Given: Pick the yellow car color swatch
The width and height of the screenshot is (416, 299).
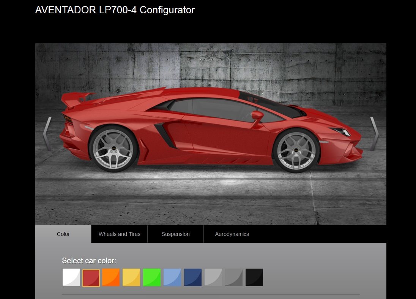Looking at the screenshot, I should tap(131, 277).
